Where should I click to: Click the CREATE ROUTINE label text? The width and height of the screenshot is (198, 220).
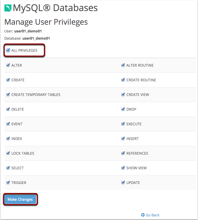click(141, 80)
